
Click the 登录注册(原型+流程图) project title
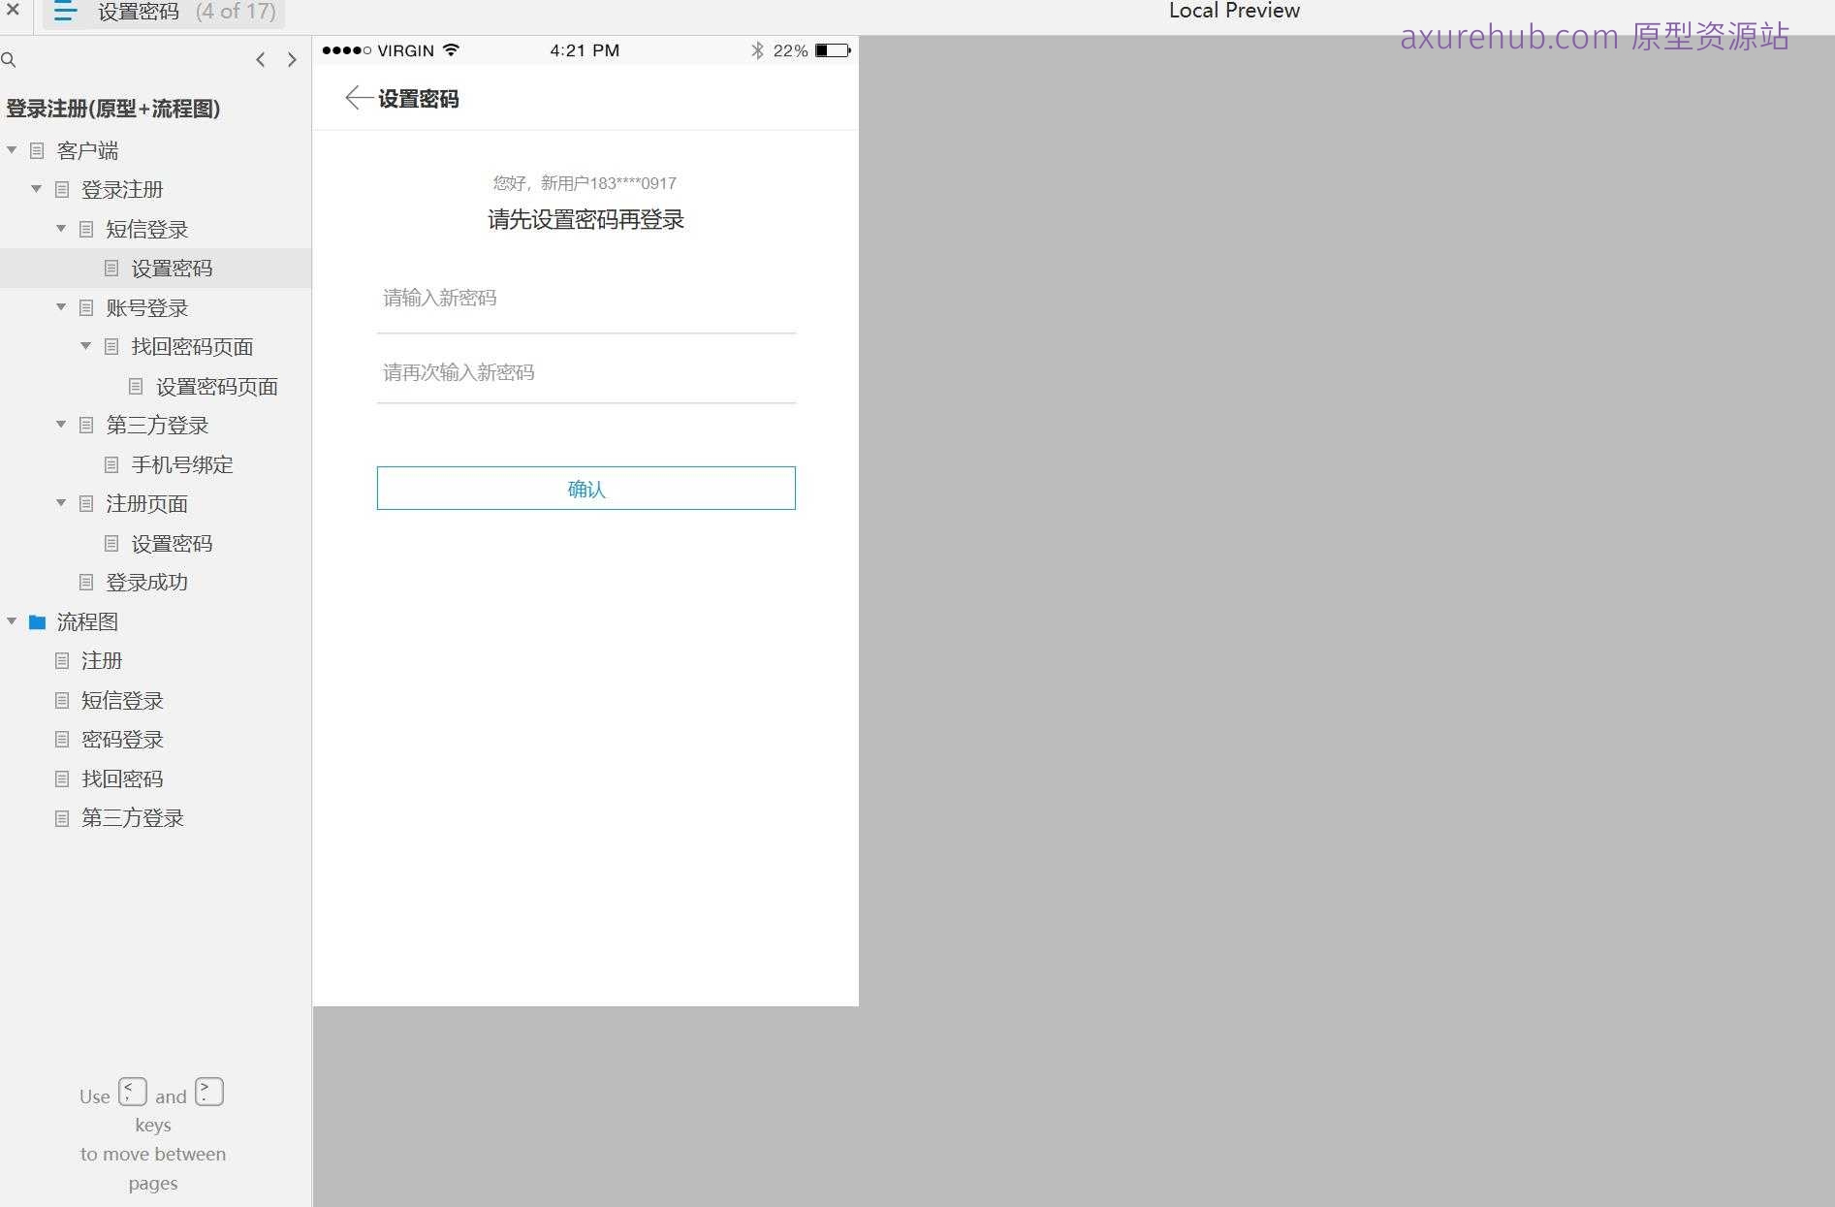coord(113,109)
